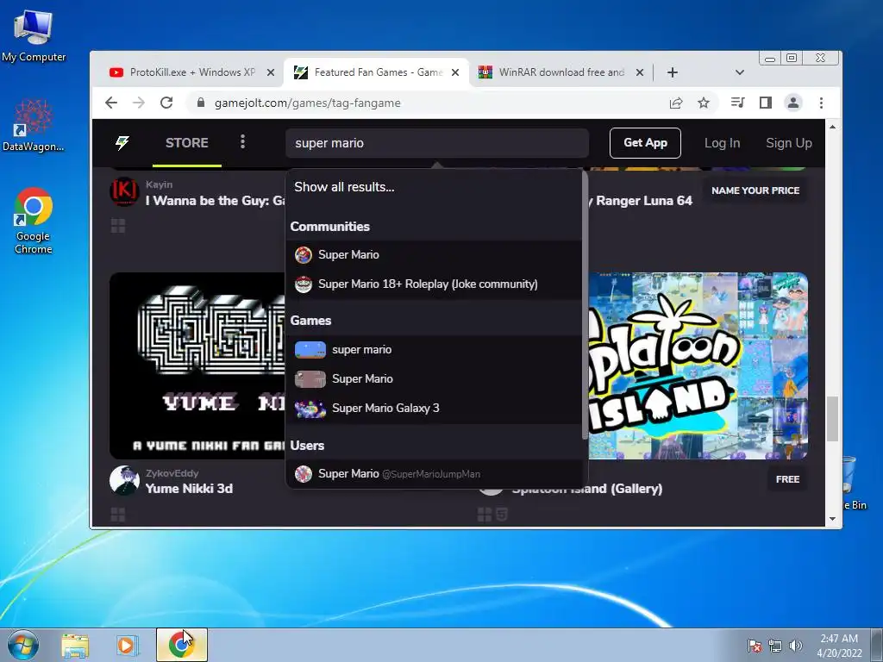
Task: Click the page scrollbar thumb
Action: tap(832, 420)
